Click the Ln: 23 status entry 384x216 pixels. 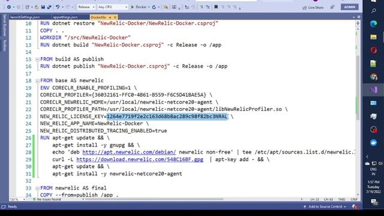314,199
